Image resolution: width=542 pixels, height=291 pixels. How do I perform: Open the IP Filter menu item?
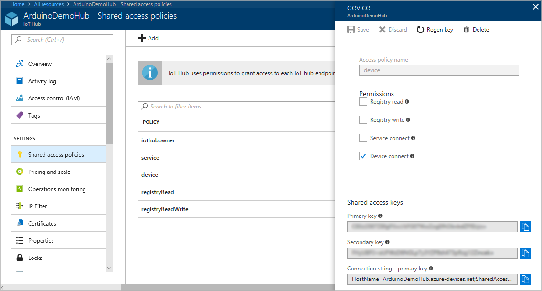click(58, 206)
